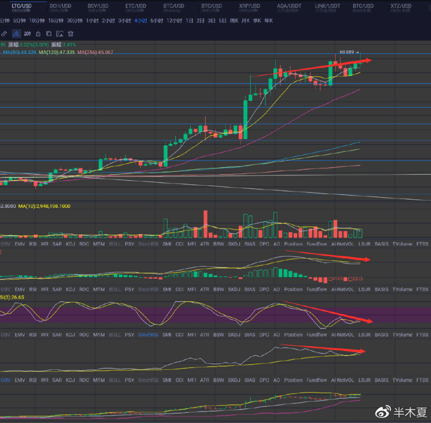Choose the 周K weekly timeframe
Screen dimensions: 431x423
pyautogui.click(x=234, y=20)
